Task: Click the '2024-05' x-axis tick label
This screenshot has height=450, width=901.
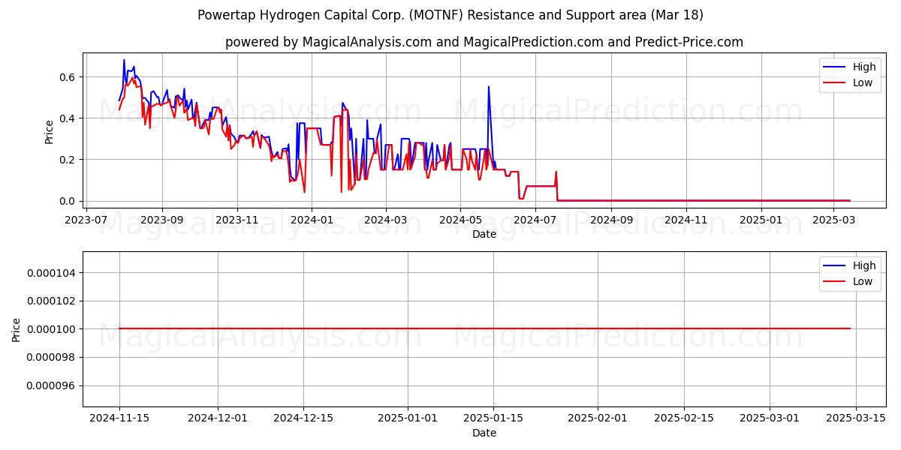Action: pos(460,220)
